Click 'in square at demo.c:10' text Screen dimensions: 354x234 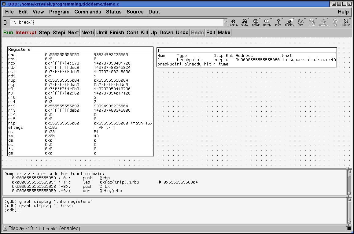(x=309, y=60)
